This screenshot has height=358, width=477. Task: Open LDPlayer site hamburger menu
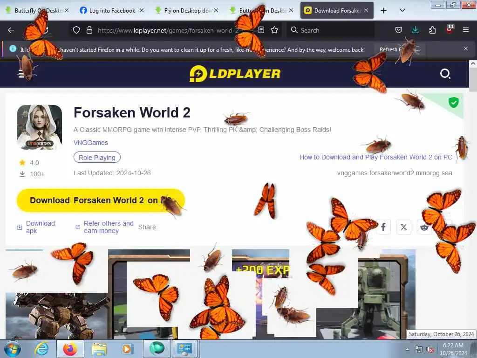22,73
